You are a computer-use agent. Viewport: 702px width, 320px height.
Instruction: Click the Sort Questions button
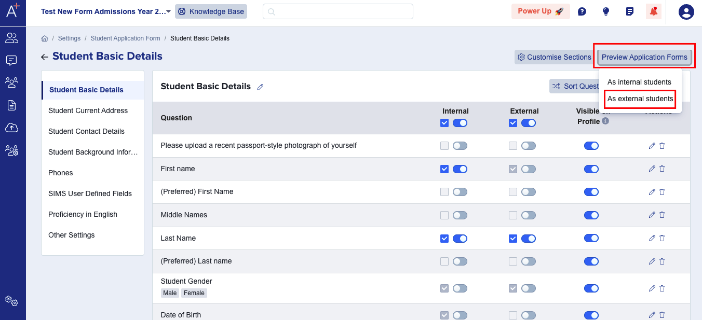pyautogui.click(x=575, y=86)
